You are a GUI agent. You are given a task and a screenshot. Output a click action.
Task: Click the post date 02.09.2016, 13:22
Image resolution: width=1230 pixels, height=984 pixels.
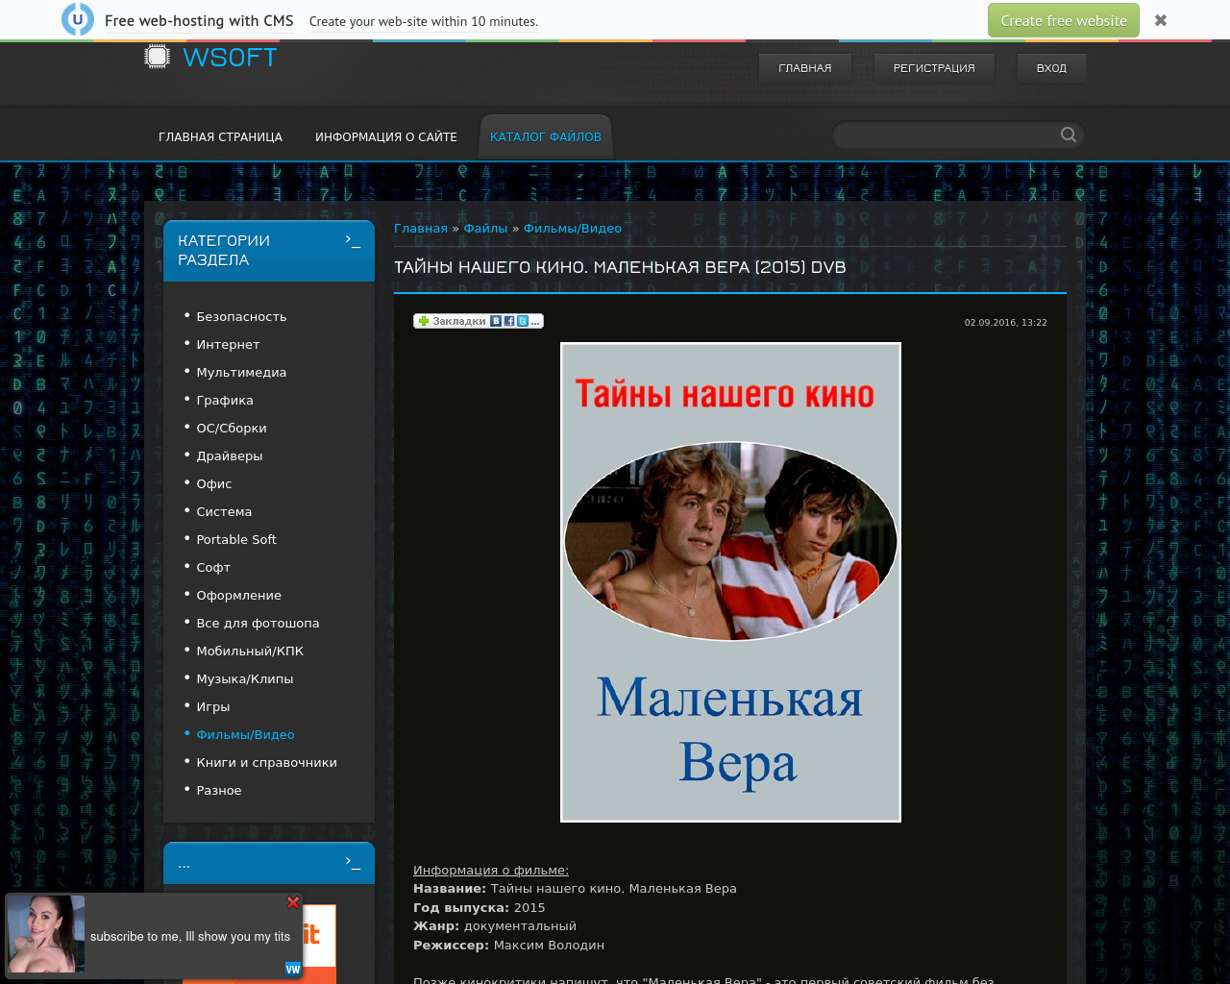pyautogui.click(x=1006, y=323)
